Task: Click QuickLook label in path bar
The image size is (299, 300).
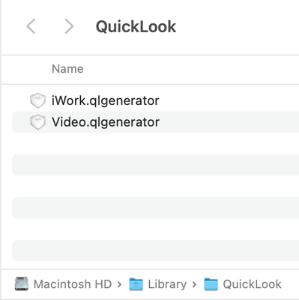Action: pyautogui.click(x=253, y=284)
